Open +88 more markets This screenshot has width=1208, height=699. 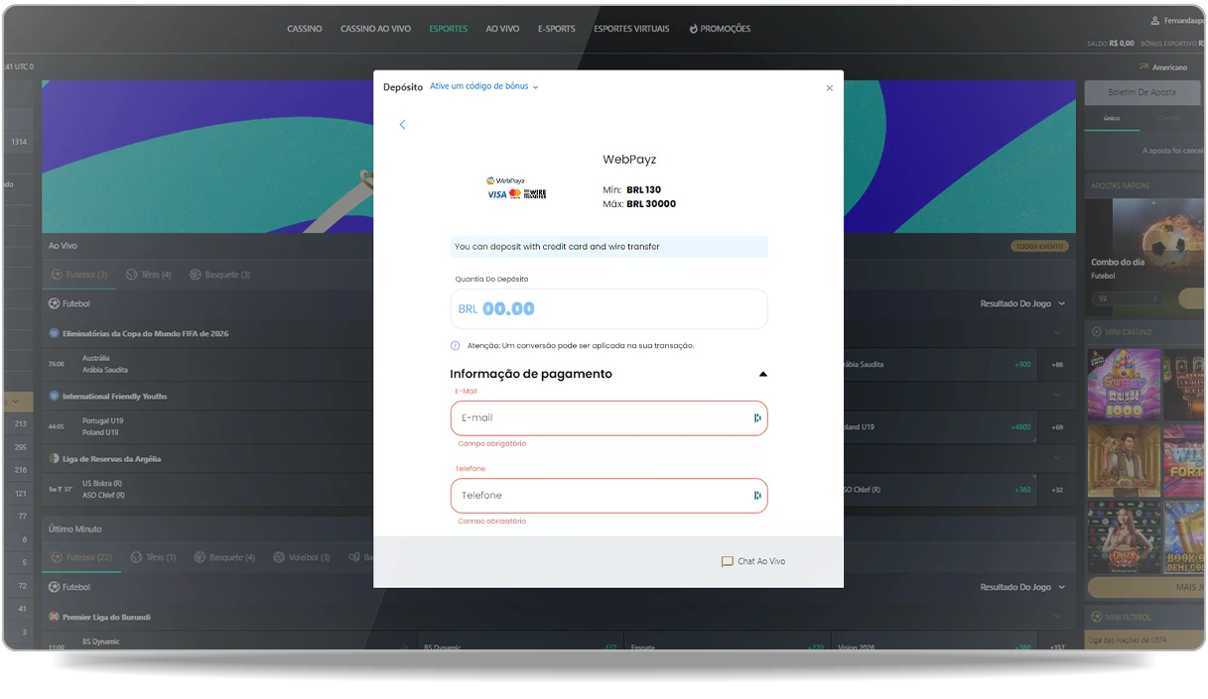(x=1057, y=365)
